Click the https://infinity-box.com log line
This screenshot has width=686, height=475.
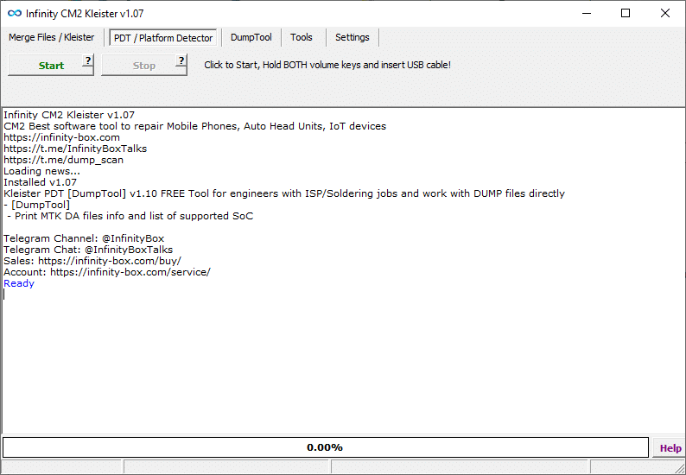pos(61,137)
